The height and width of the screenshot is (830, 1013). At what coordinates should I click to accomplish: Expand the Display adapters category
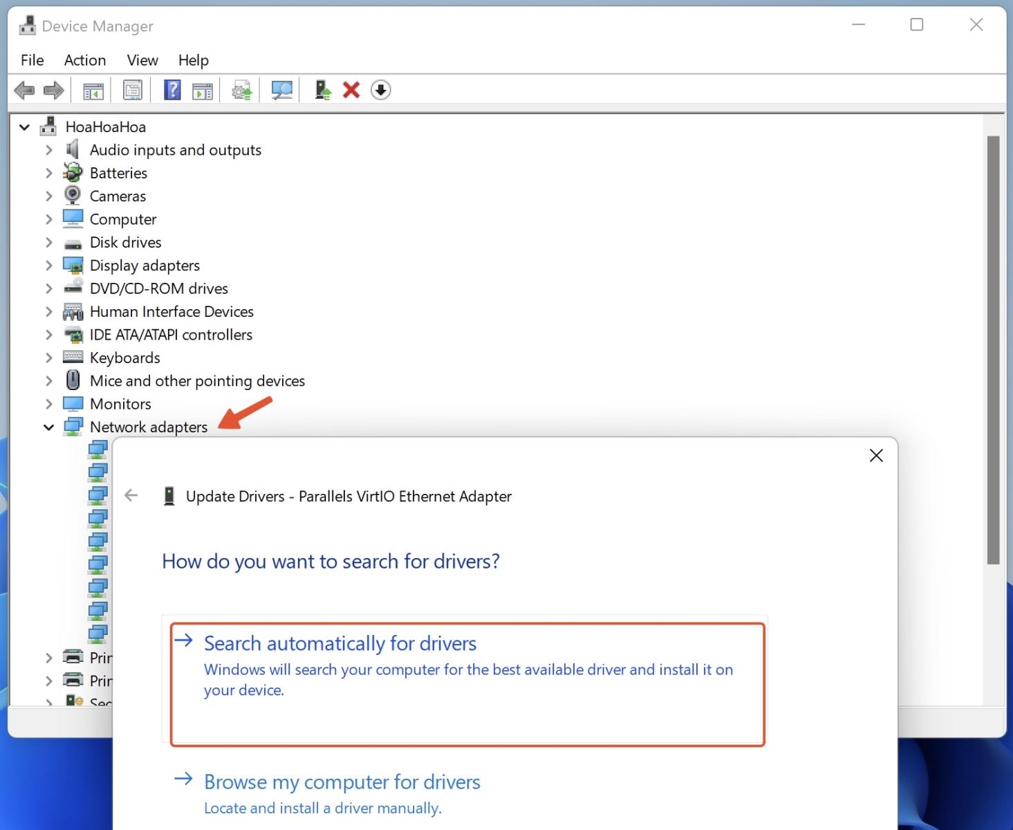[48, 265]
